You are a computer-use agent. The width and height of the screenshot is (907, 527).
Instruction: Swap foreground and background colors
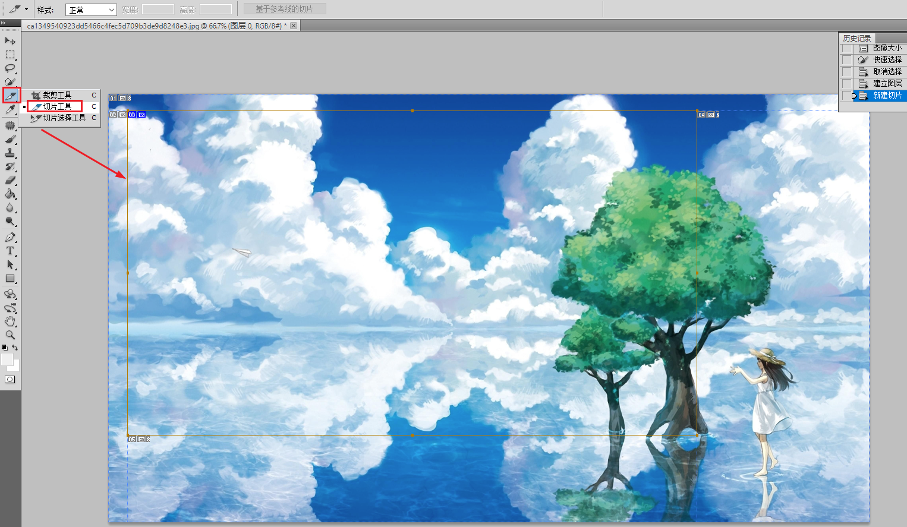click(15, 348)
